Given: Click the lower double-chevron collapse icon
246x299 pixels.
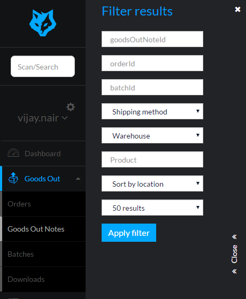Looking at the screenshot, I should [234, 271].
